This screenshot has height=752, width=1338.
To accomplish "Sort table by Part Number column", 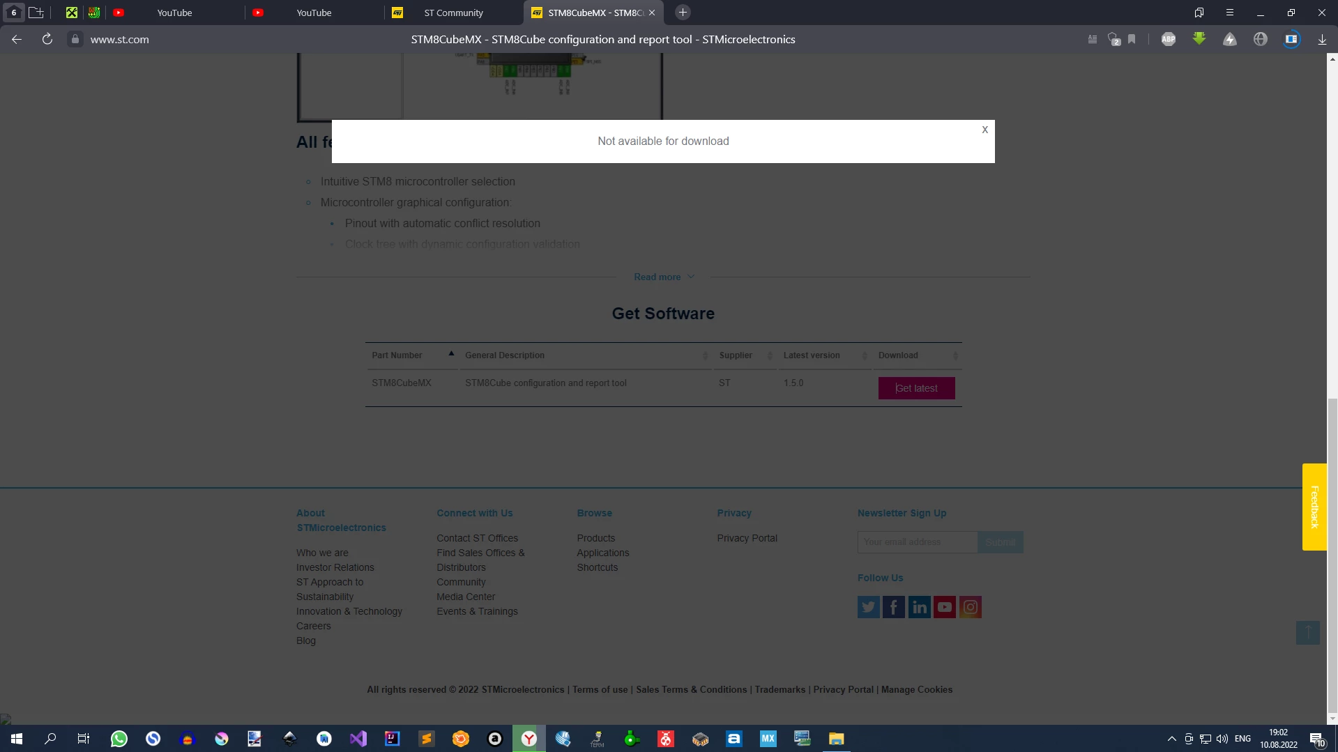I will (x=412, y=355).
